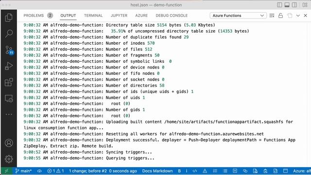Toggle bottom panel visibility
This screenshot has width=311, height=175.
(287, 5)
